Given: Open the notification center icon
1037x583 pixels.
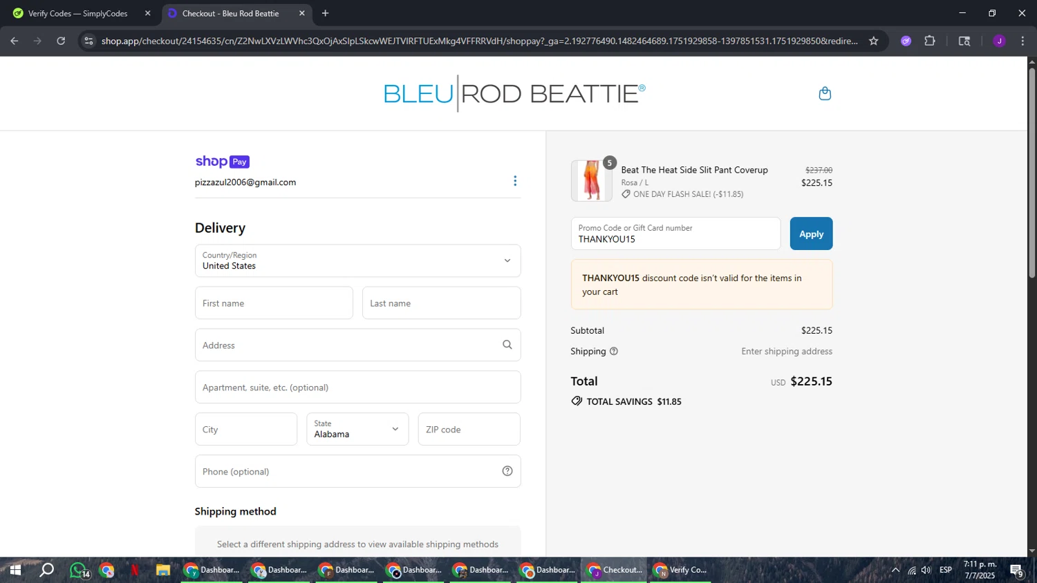Looking at the screenshot, I should tap(1017, 571).
